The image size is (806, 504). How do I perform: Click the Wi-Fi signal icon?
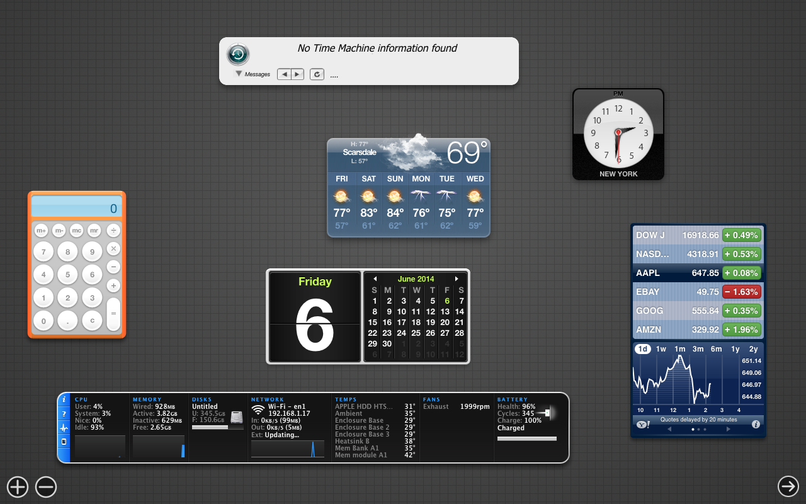pos(257,409)
